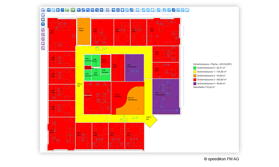Activate the green edit pencil tool
Image resolution: width=279 pixels, height=167 pixels.
pos(73,10)
